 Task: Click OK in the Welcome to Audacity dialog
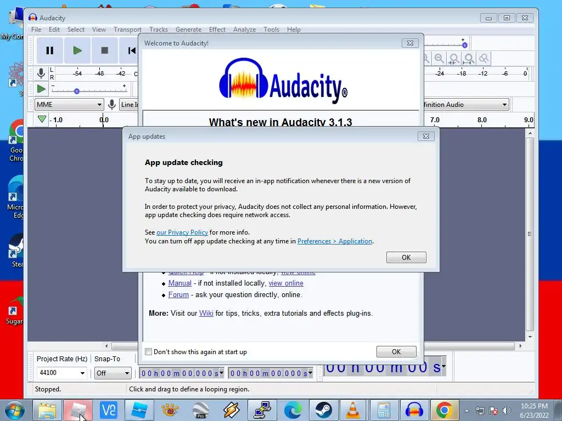(x=396, y=351)
